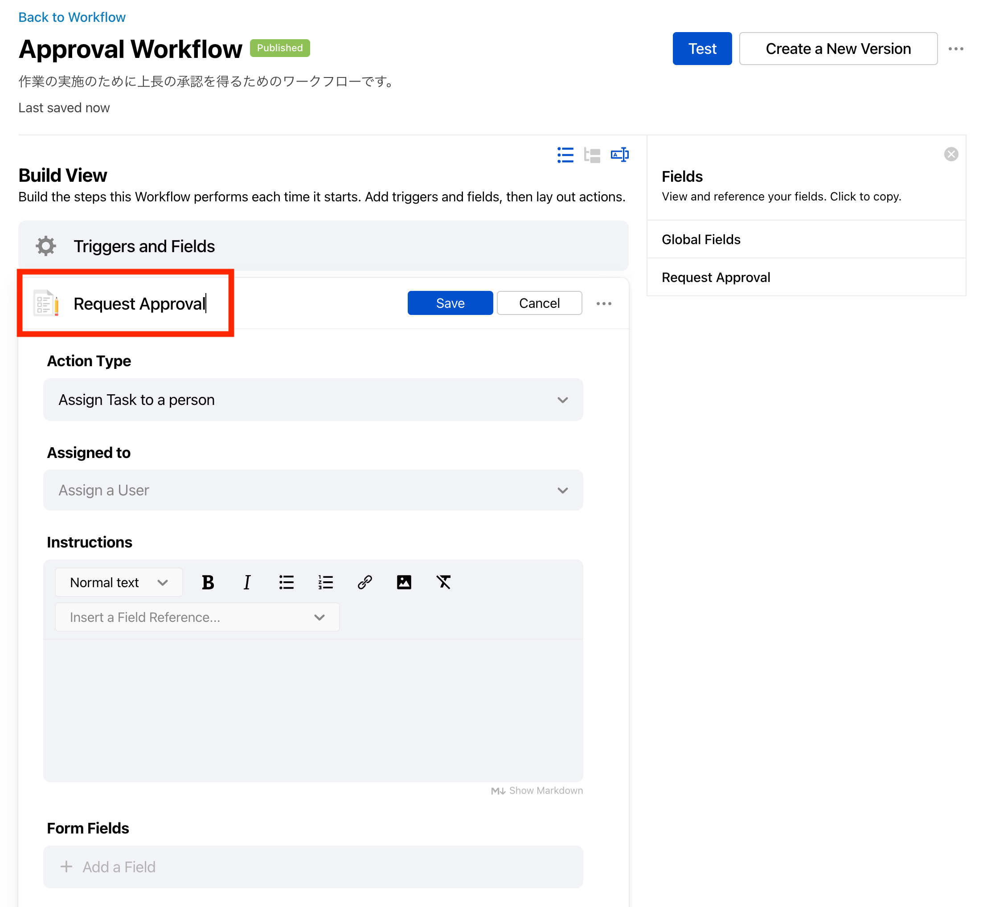Close the Fields side panel
Image resolution: width=983 pixels, height=907 pixels.
(951, 154)
